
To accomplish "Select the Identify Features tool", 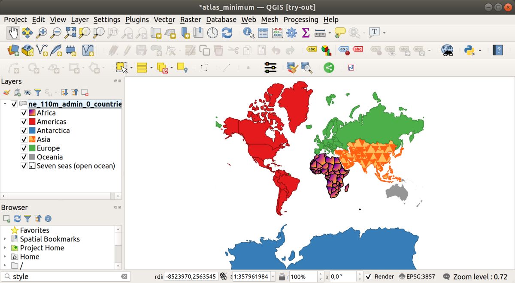I will coord(248,32).
